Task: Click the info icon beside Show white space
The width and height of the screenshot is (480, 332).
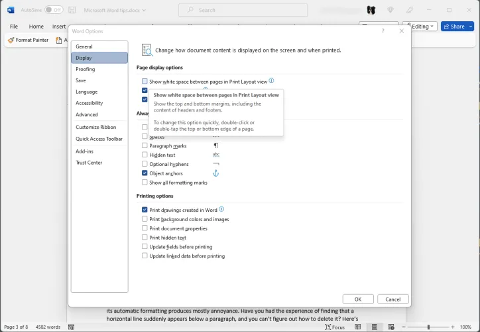Action: pyautogui.click(x=272, y=81)
